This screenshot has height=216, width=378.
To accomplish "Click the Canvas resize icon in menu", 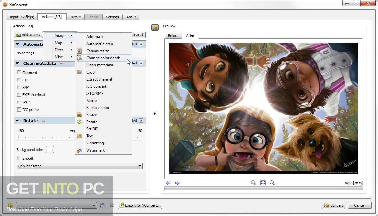I will pyautogui.click(x=79, y=51).
